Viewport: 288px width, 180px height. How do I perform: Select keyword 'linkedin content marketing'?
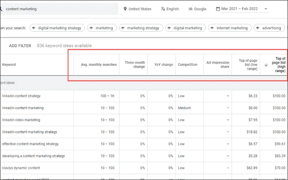click(x=23, y=108)
